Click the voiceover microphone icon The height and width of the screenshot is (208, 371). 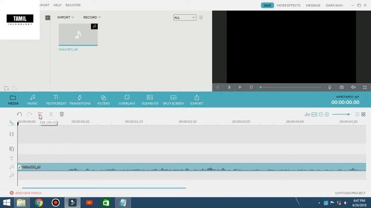(x=330, y=87)
